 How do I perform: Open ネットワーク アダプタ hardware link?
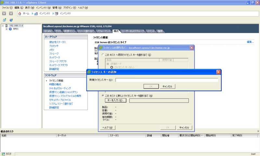click(x=58, y=65)
